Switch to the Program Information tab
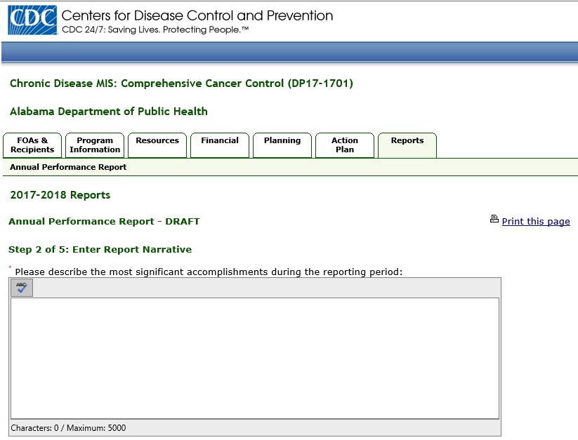The image size is (578, 440). click(x=95, y=145)
